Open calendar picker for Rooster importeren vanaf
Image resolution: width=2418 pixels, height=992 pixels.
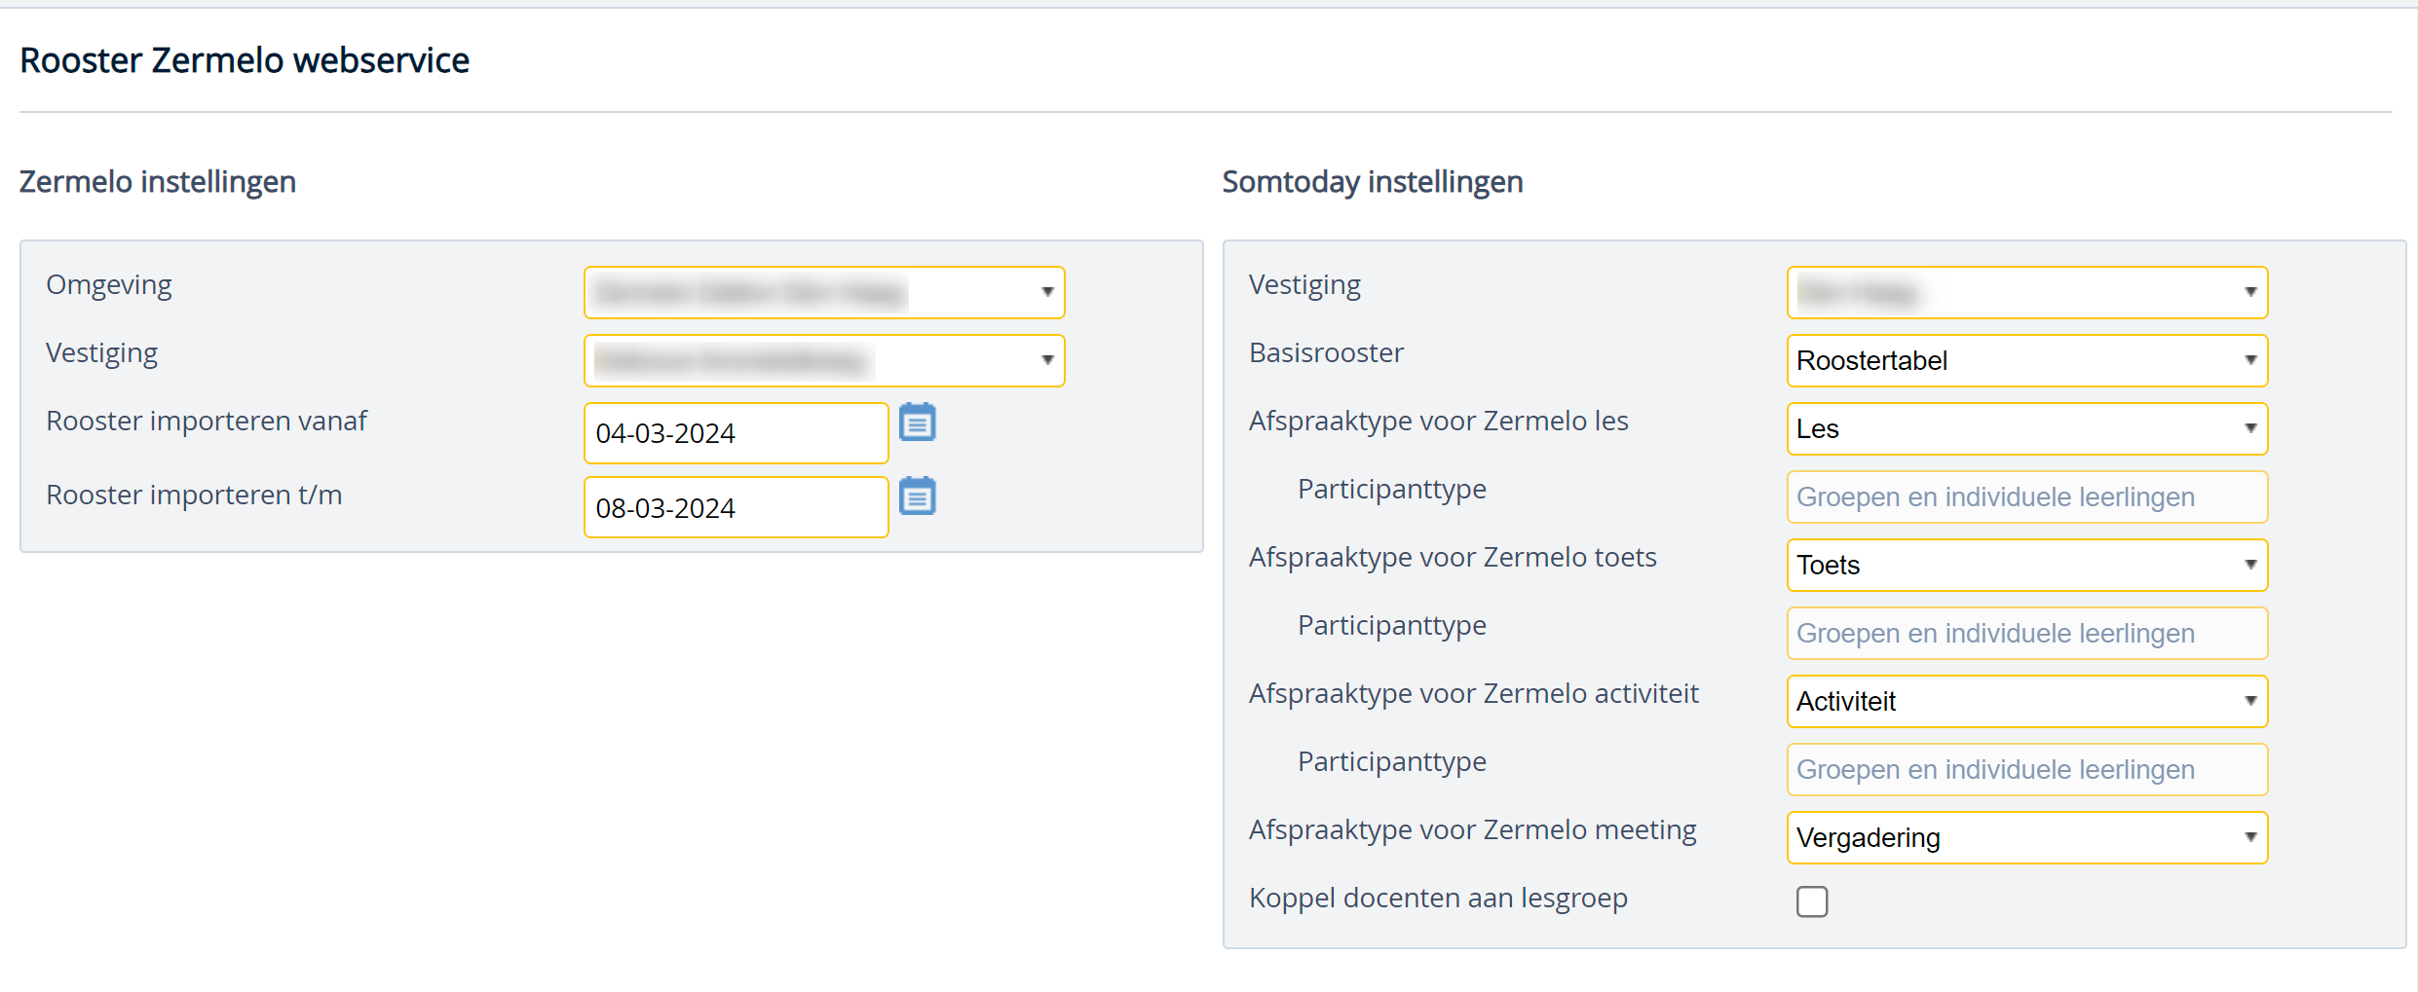(917, 423)
